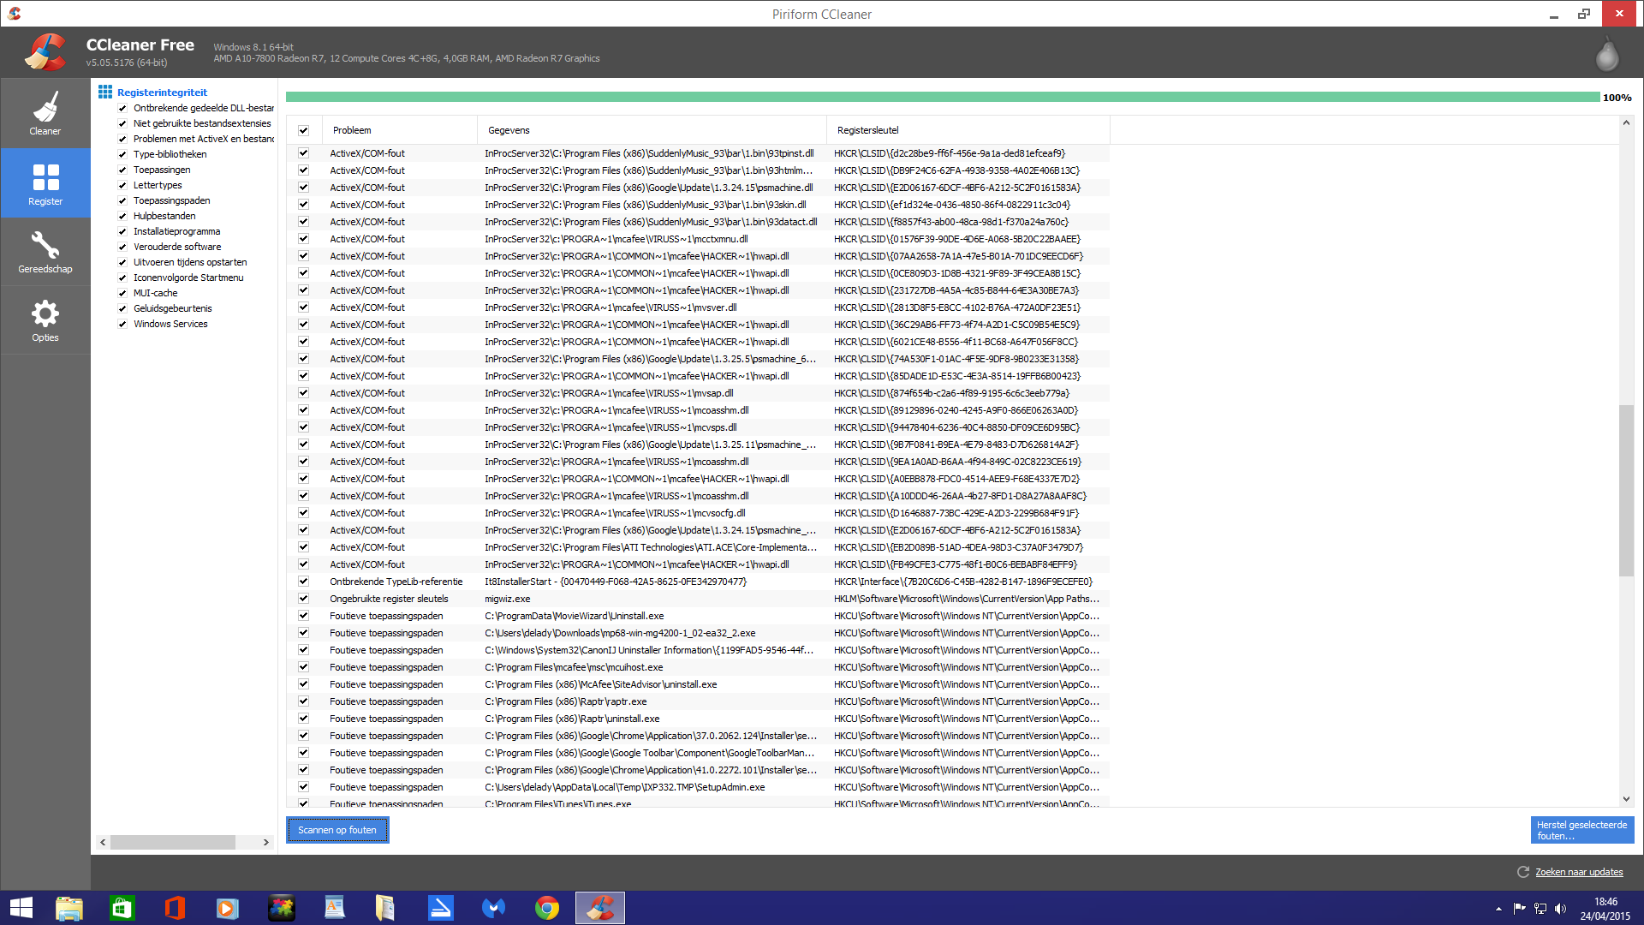This screenshot has height=925, width=1644.
Task: Click left panel scroll-left arrow
Action: (x=103, y=842)
